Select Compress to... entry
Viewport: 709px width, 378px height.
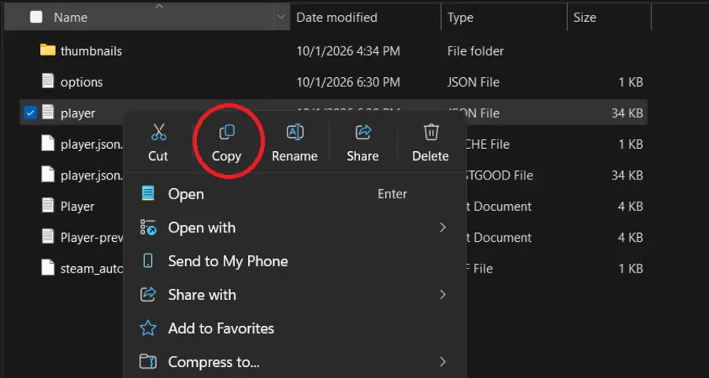click(x=294, y=361)
